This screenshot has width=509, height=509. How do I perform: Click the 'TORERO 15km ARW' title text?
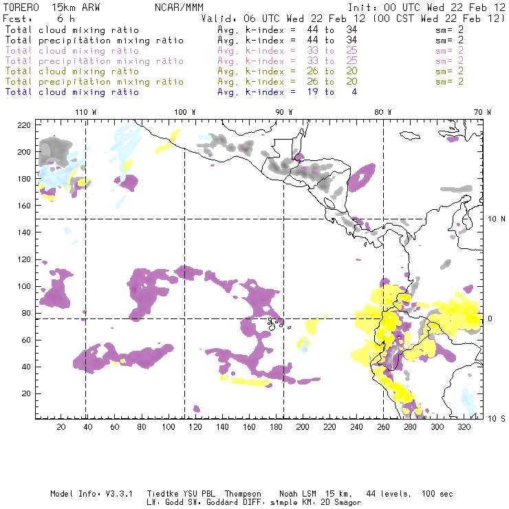coord(52,8)
